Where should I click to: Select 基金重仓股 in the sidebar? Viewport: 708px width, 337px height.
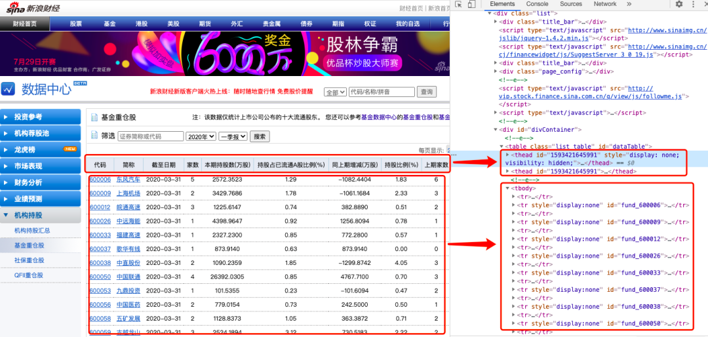(x=29, y=245)
